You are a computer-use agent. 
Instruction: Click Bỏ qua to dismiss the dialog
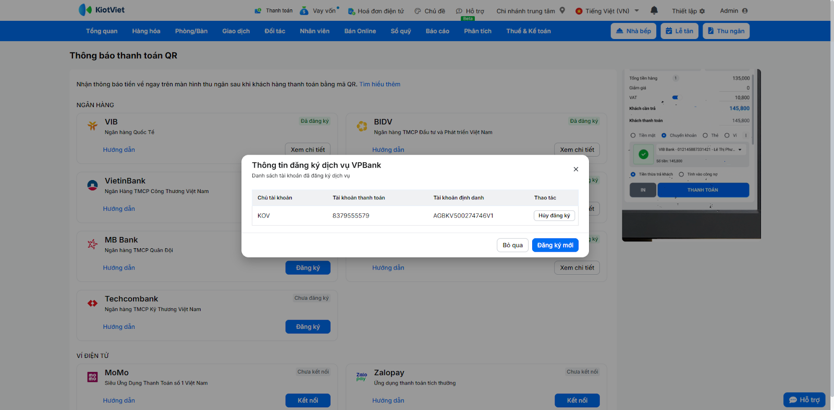pos(513,245)
